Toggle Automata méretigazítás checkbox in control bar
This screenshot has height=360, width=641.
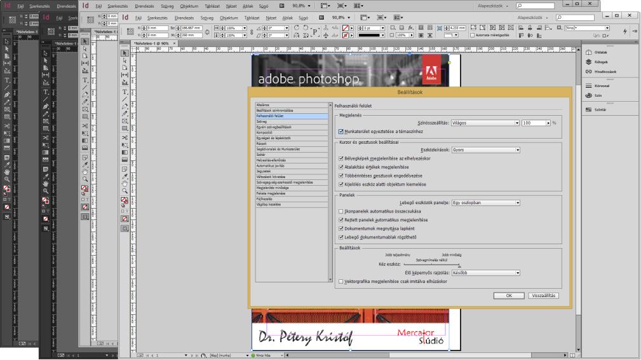tap(473, 35)
